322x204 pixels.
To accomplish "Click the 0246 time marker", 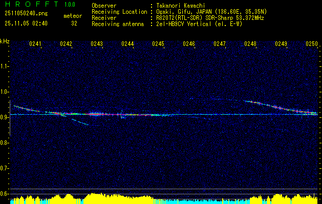I will pos(189,44).
